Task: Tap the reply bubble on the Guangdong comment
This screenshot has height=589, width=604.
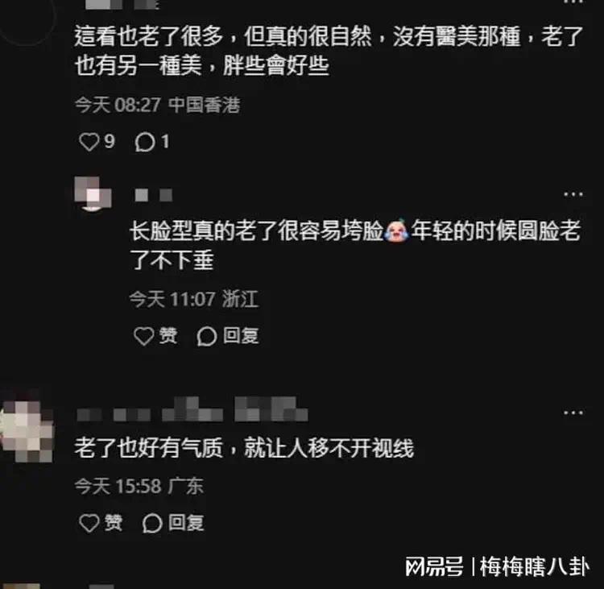Action: [x=152, y=524]
